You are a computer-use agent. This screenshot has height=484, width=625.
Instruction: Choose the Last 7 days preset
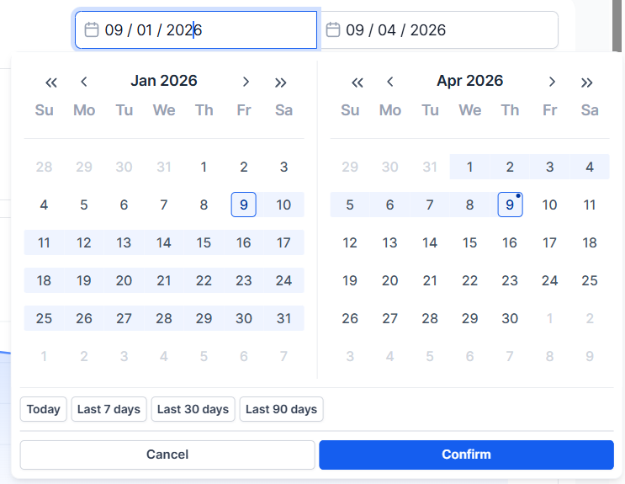point(109,409)
